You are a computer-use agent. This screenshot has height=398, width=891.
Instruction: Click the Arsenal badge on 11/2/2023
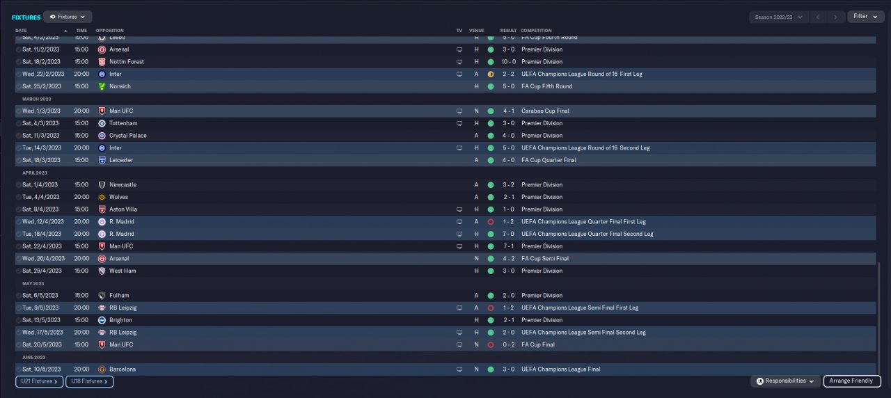tap(102, 49)
